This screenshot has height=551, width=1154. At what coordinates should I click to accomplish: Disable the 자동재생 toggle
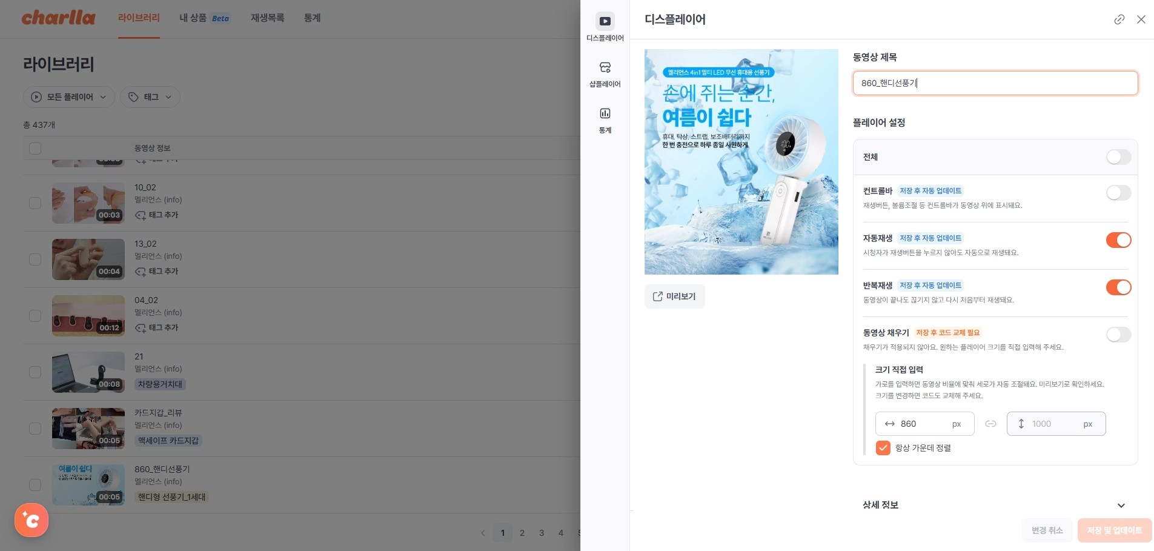click(1118, 240)
